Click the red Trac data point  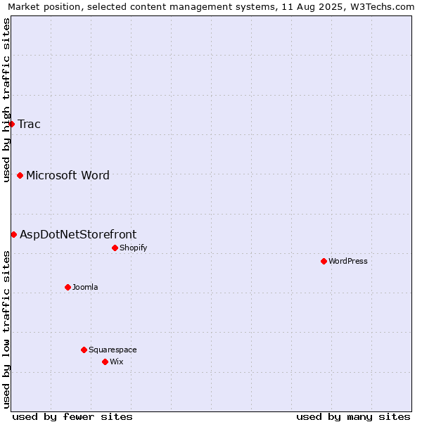coord(11,124)
